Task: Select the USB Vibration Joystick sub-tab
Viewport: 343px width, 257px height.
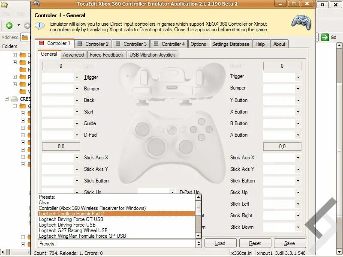Action: point(152,55)
